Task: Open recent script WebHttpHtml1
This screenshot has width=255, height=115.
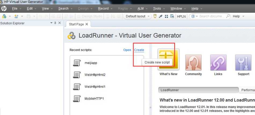Action: click(x=95, y=87)
